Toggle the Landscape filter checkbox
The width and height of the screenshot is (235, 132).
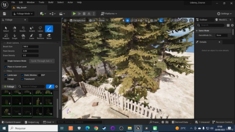click(x=6, y=75)
